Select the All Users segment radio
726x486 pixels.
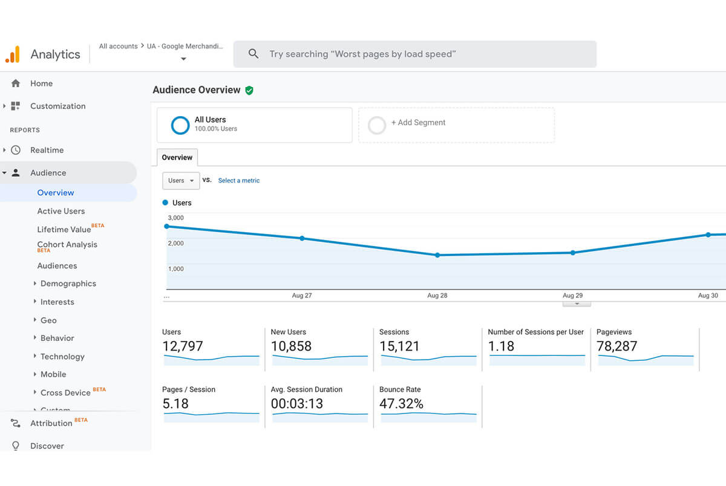tap(180, 125)
